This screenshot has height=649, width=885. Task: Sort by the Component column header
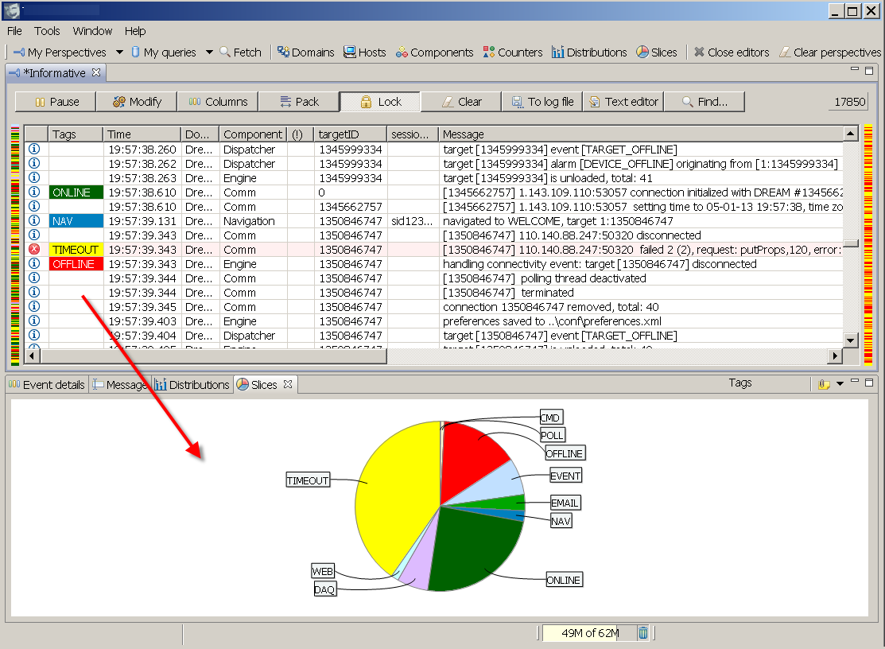pos(253,134)
